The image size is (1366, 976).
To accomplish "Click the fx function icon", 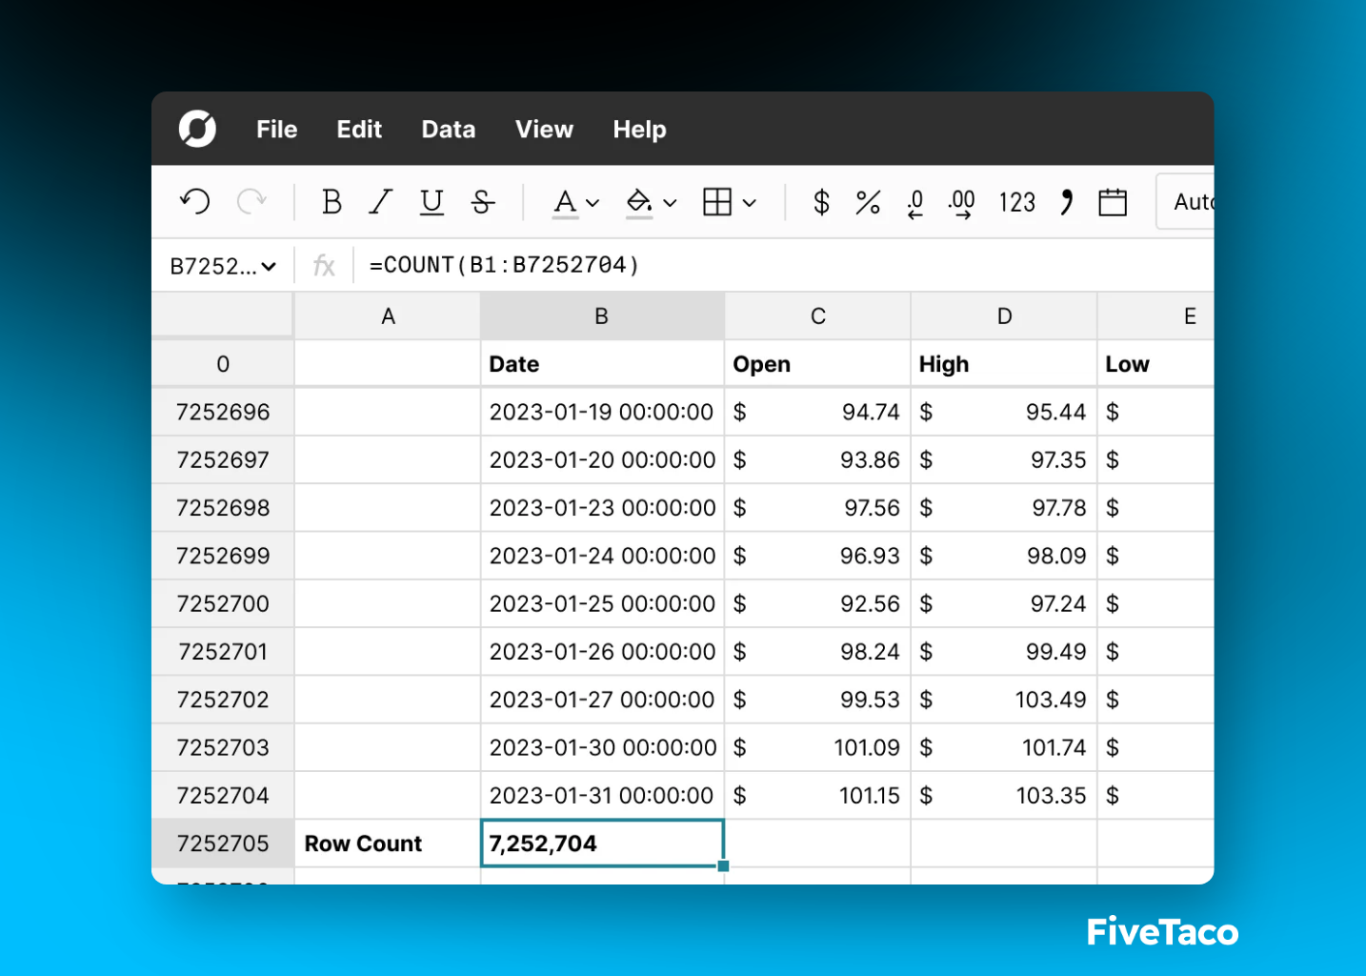I will click(x=324, y=266).
